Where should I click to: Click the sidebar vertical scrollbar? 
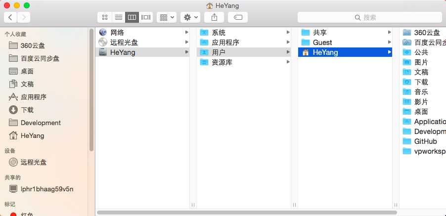(x=91, y=90)
